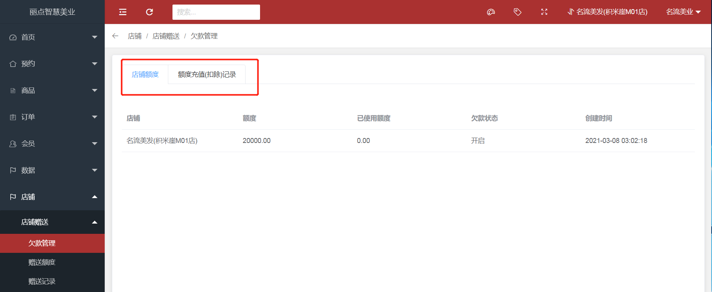The height and width of the screenshot is (292, 712).
Task: Click the 0.00 used quota value
Action: [x=363, y=141]
